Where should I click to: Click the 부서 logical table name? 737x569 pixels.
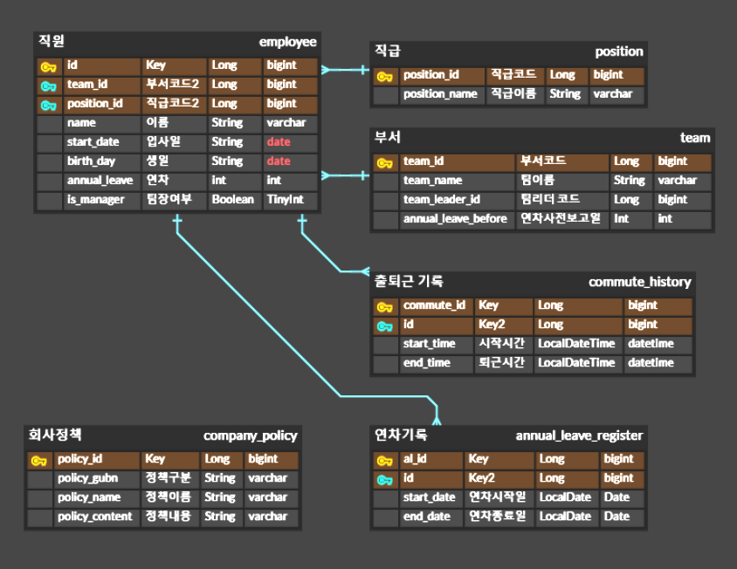pyautogui.click(x=388, y=137)
